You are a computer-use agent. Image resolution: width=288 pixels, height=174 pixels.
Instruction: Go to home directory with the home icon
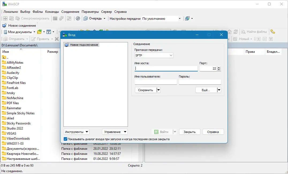click(229, 31)
